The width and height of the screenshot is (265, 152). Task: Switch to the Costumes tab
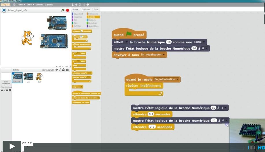click(x=86, y=9)
